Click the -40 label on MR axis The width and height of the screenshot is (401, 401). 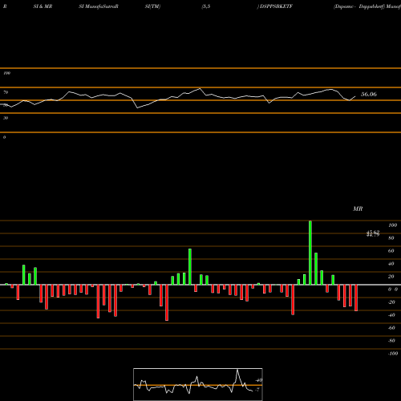click(391, 315)
